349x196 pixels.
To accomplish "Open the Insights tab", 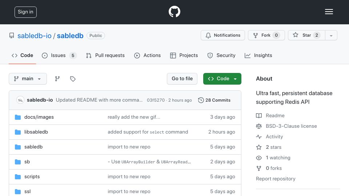I will [x=258, y=55].
